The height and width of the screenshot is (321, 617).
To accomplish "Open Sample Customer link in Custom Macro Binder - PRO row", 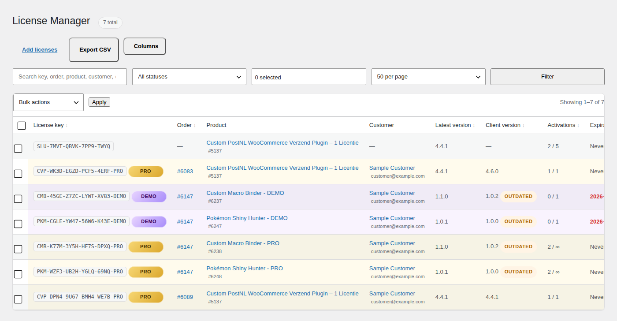I will tap(392, 243).
